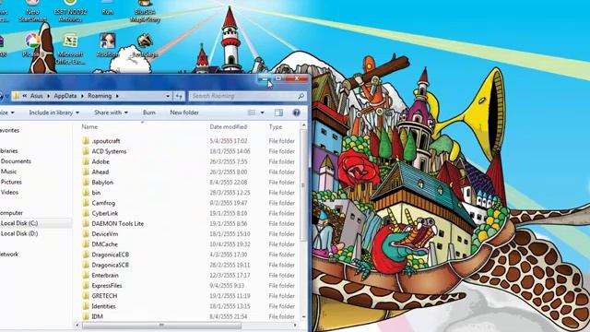Sort by Name column header
This screenshot has width=590, height=332.
click(89, 127)
